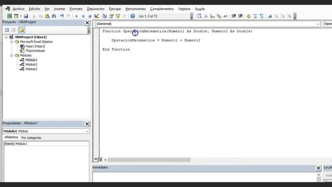This screenshot has width=332, height=187.
Task: Open the Formato menu
Action: coord(76,9)
